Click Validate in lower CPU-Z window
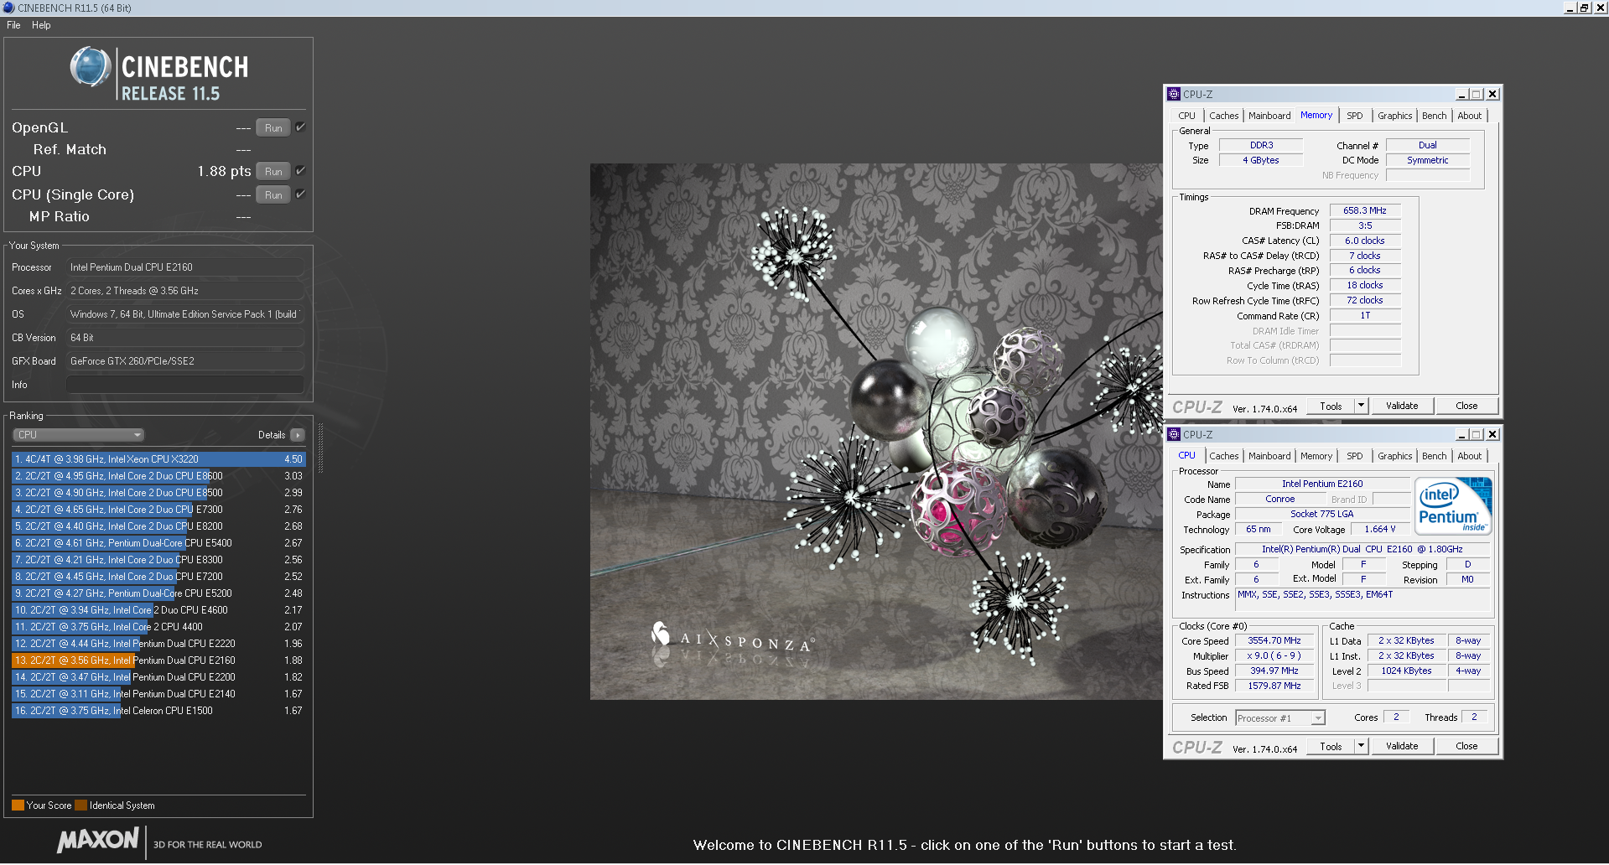 [x=1402, y=746]
